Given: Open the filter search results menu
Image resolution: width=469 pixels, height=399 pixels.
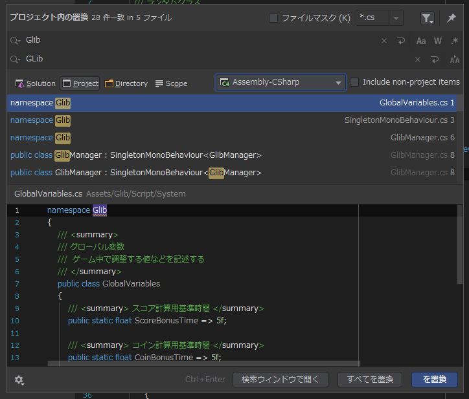Looking at the screenshot, I should pyautogui.click(x=427, y=18).
